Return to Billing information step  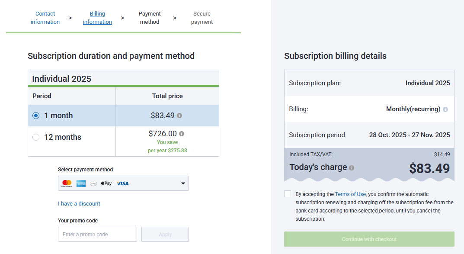[x=97, y=18]
